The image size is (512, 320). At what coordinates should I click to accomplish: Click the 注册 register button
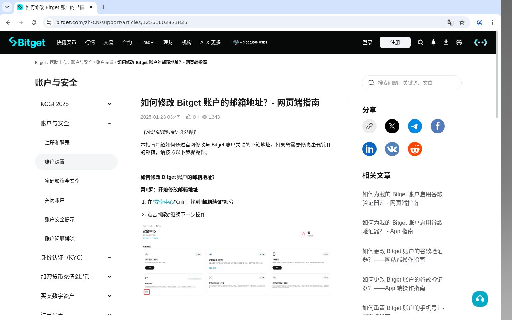pyautogui.click(x=395, y=42)
